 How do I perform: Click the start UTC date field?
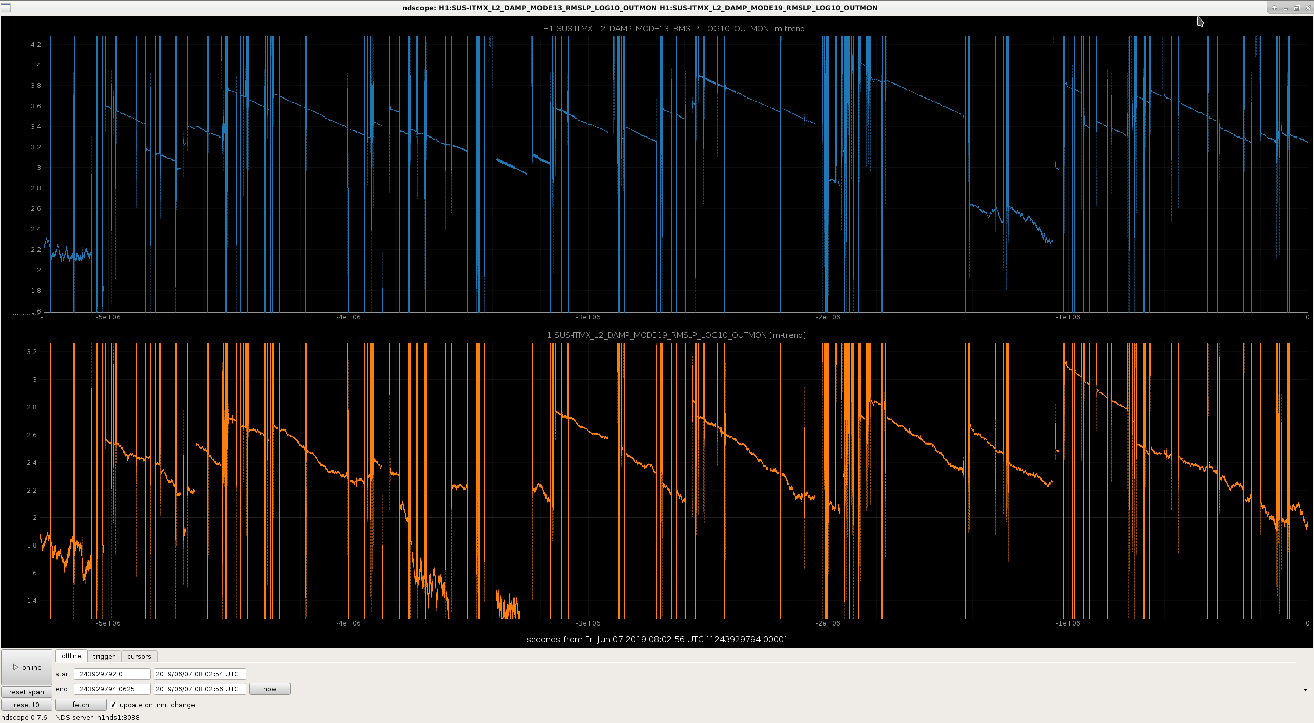(x=200, y=674)
